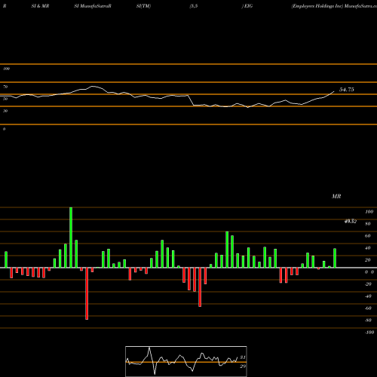Click the MR axis label 60
The height and width of the screenshot is (377, 377).
pos(368,236)
